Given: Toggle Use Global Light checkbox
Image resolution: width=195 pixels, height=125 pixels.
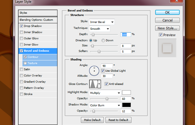Looking at the screenshot, I should click(103, 71).
